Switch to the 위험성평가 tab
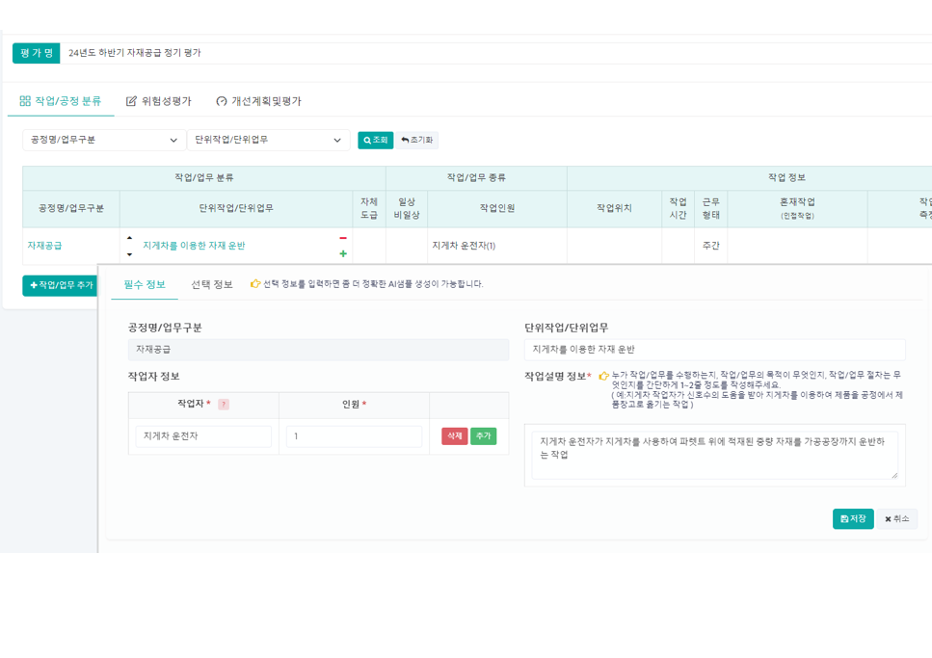The height and width of the screenshot is (658, 932). tap(158, 101)
